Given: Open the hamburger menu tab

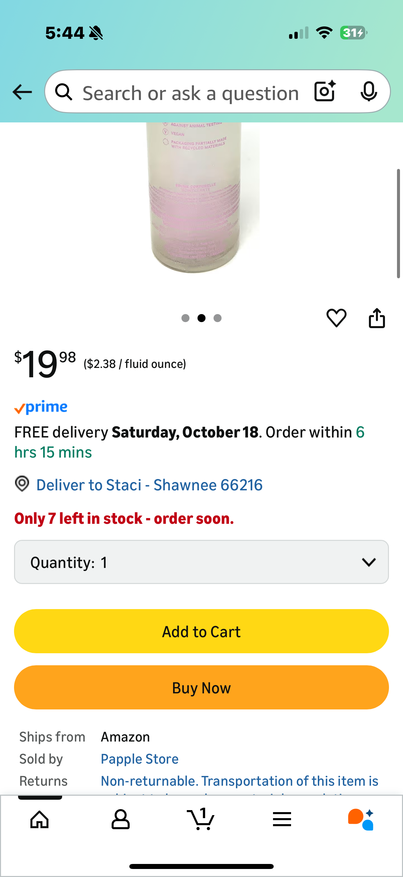Looking at the screenshot, I should 282,819.
